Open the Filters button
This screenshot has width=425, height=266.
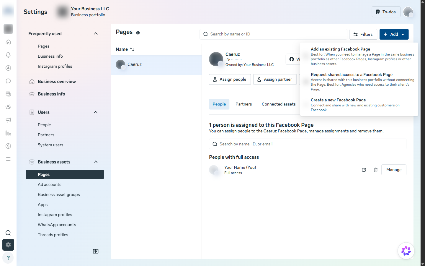pyautogui.click(x=363, y=34)
